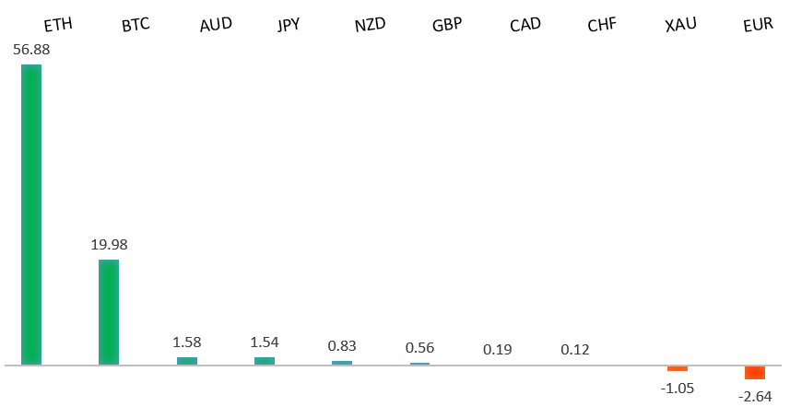This screenshot has height=418, width=790.
Task: Select the CHF category label
Action: pyautogui.click(x=602, y=25)
